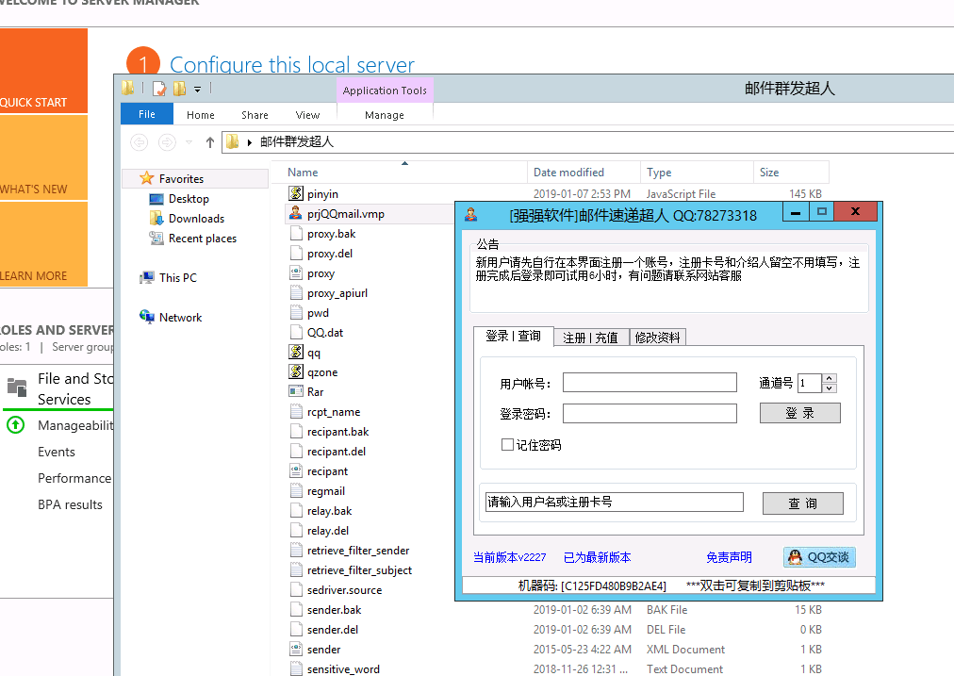Increase the 通道号 spinner value
The image size is (954, 676).
(x=830, y=378)
